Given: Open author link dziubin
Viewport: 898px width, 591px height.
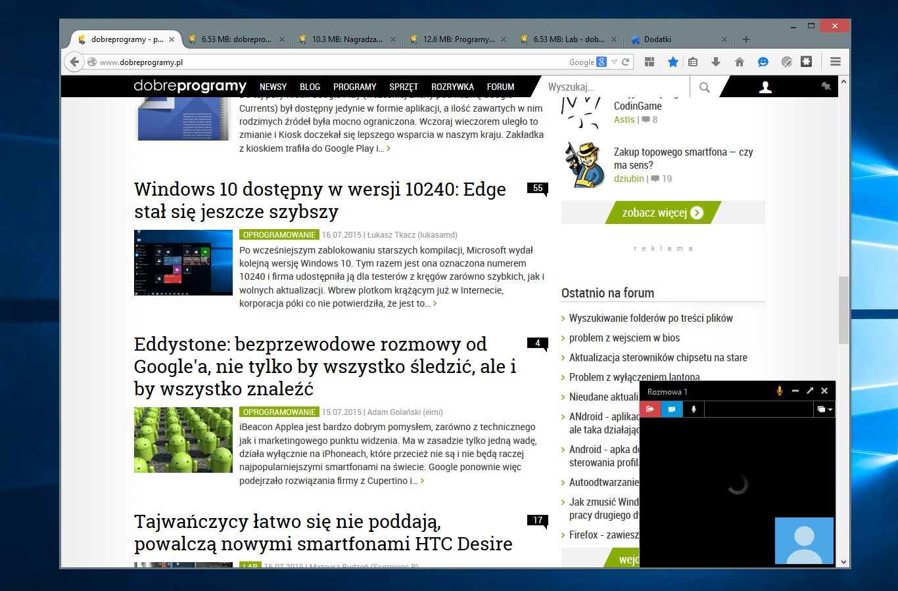Looking at the screenshot, I should click(x=629, y=179).
